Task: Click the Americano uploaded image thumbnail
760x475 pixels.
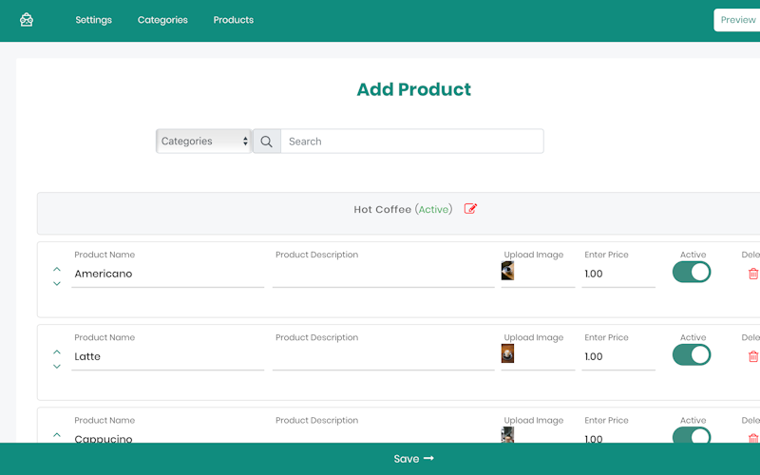Action: click(507, 272)
